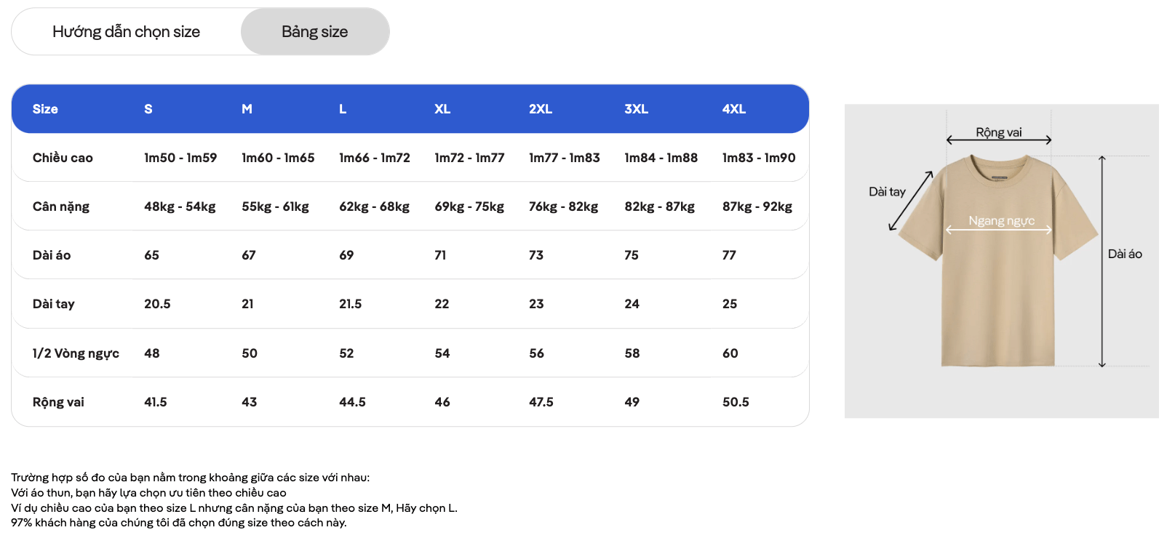The height and width of the screenshot is (538, 1167).
Task: Click the Ngang ngực label on the shirt
Action: [x=1001, y=221]
